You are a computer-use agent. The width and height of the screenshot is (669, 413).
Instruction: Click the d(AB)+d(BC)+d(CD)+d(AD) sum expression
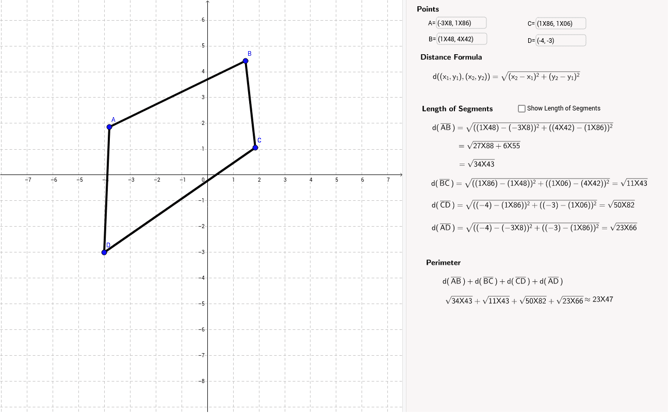point(502,281)
